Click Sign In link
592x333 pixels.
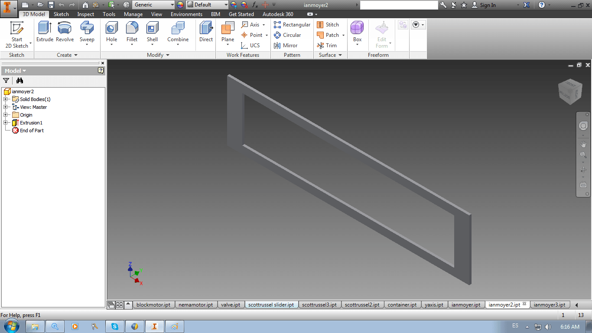484,5
